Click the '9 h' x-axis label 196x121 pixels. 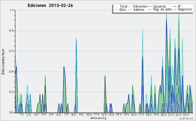tap(81, 115)
